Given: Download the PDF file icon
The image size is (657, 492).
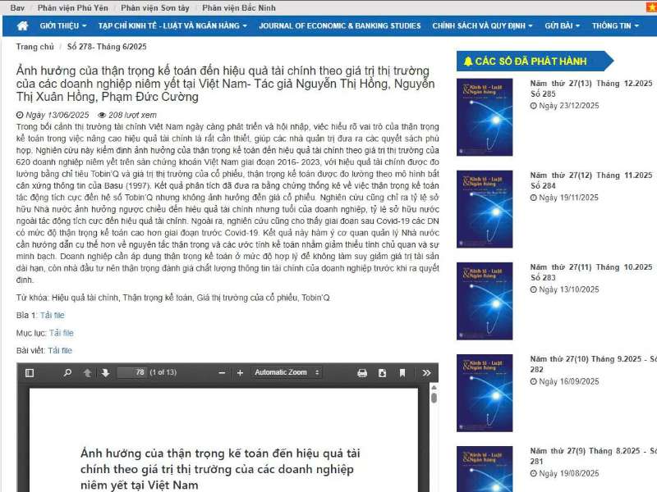Looking at the screenshot, I should click(x=382, y=373).
